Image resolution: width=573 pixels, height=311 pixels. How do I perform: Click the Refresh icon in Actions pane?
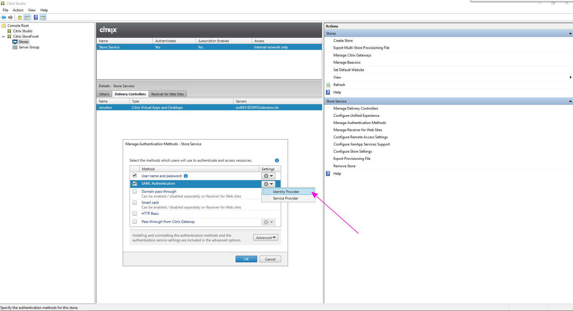click(328, 85)
